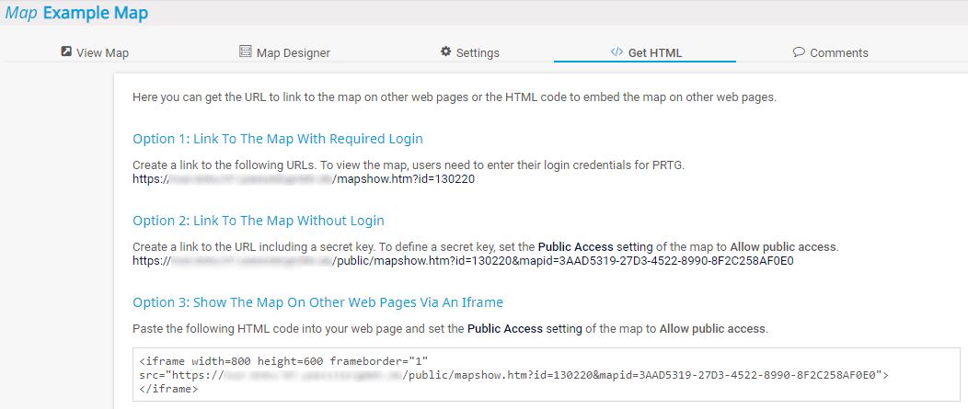This screenshot has height=409, width=968.
Task: Click inside the iframe HTML code box
Action: point(546,375)
